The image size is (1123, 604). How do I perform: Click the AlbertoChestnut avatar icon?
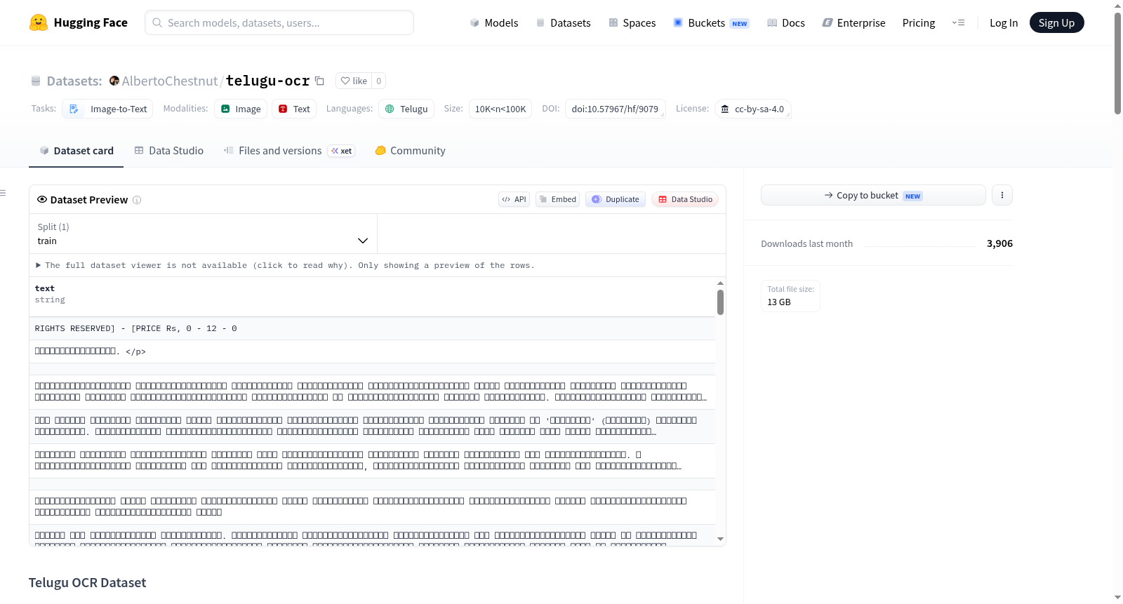click(114, 81)
